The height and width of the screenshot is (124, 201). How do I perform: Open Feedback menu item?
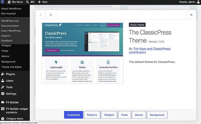point(7,41)
